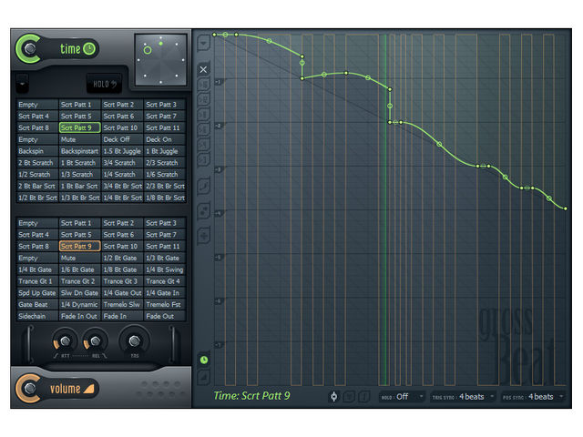The height and width of the screenshot is (437, 583).
Task: Click the plus icon in the envelope sidebar
Action: tap(203, 236)
